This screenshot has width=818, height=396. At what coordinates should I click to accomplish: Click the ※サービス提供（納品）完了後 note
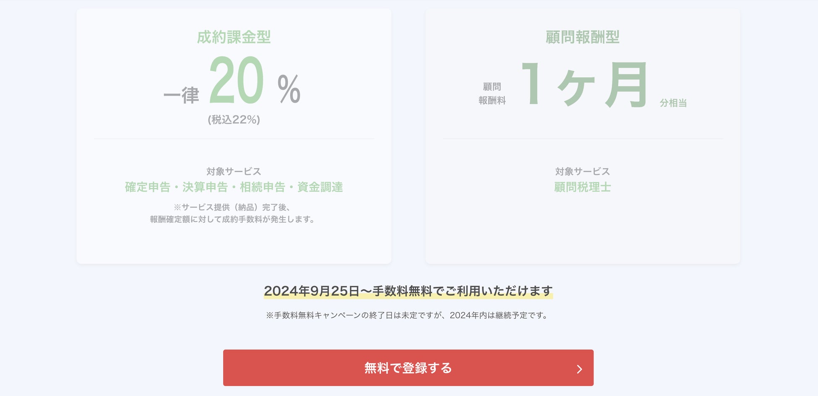pos(232,207)
